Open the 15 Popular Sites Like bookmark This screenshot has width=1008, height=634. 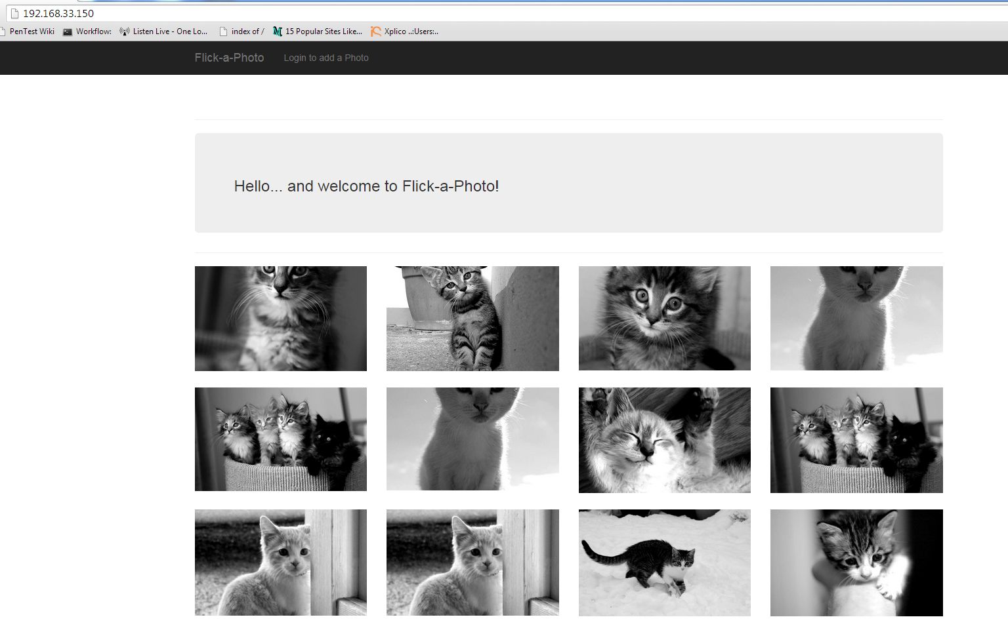pyautogui.click(x=323, y=31)
